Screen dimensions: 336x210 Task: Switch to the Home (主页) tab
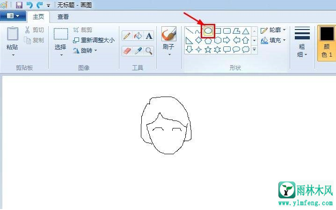[38, 16]
